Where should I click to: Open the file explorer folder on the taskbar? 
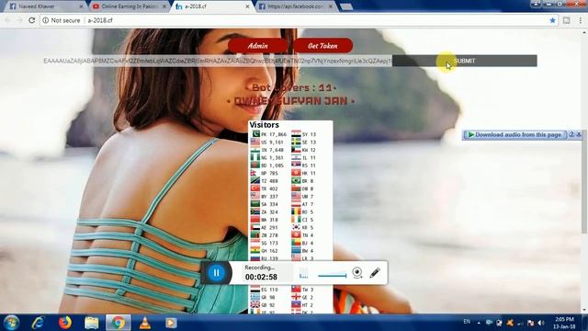pyautogui.click(x=92, y=323)
